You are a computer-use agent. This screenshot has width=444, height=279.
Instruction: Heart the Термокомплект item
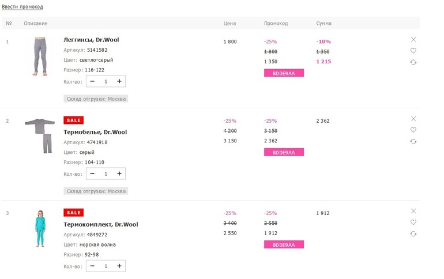(x=413, y=223)
